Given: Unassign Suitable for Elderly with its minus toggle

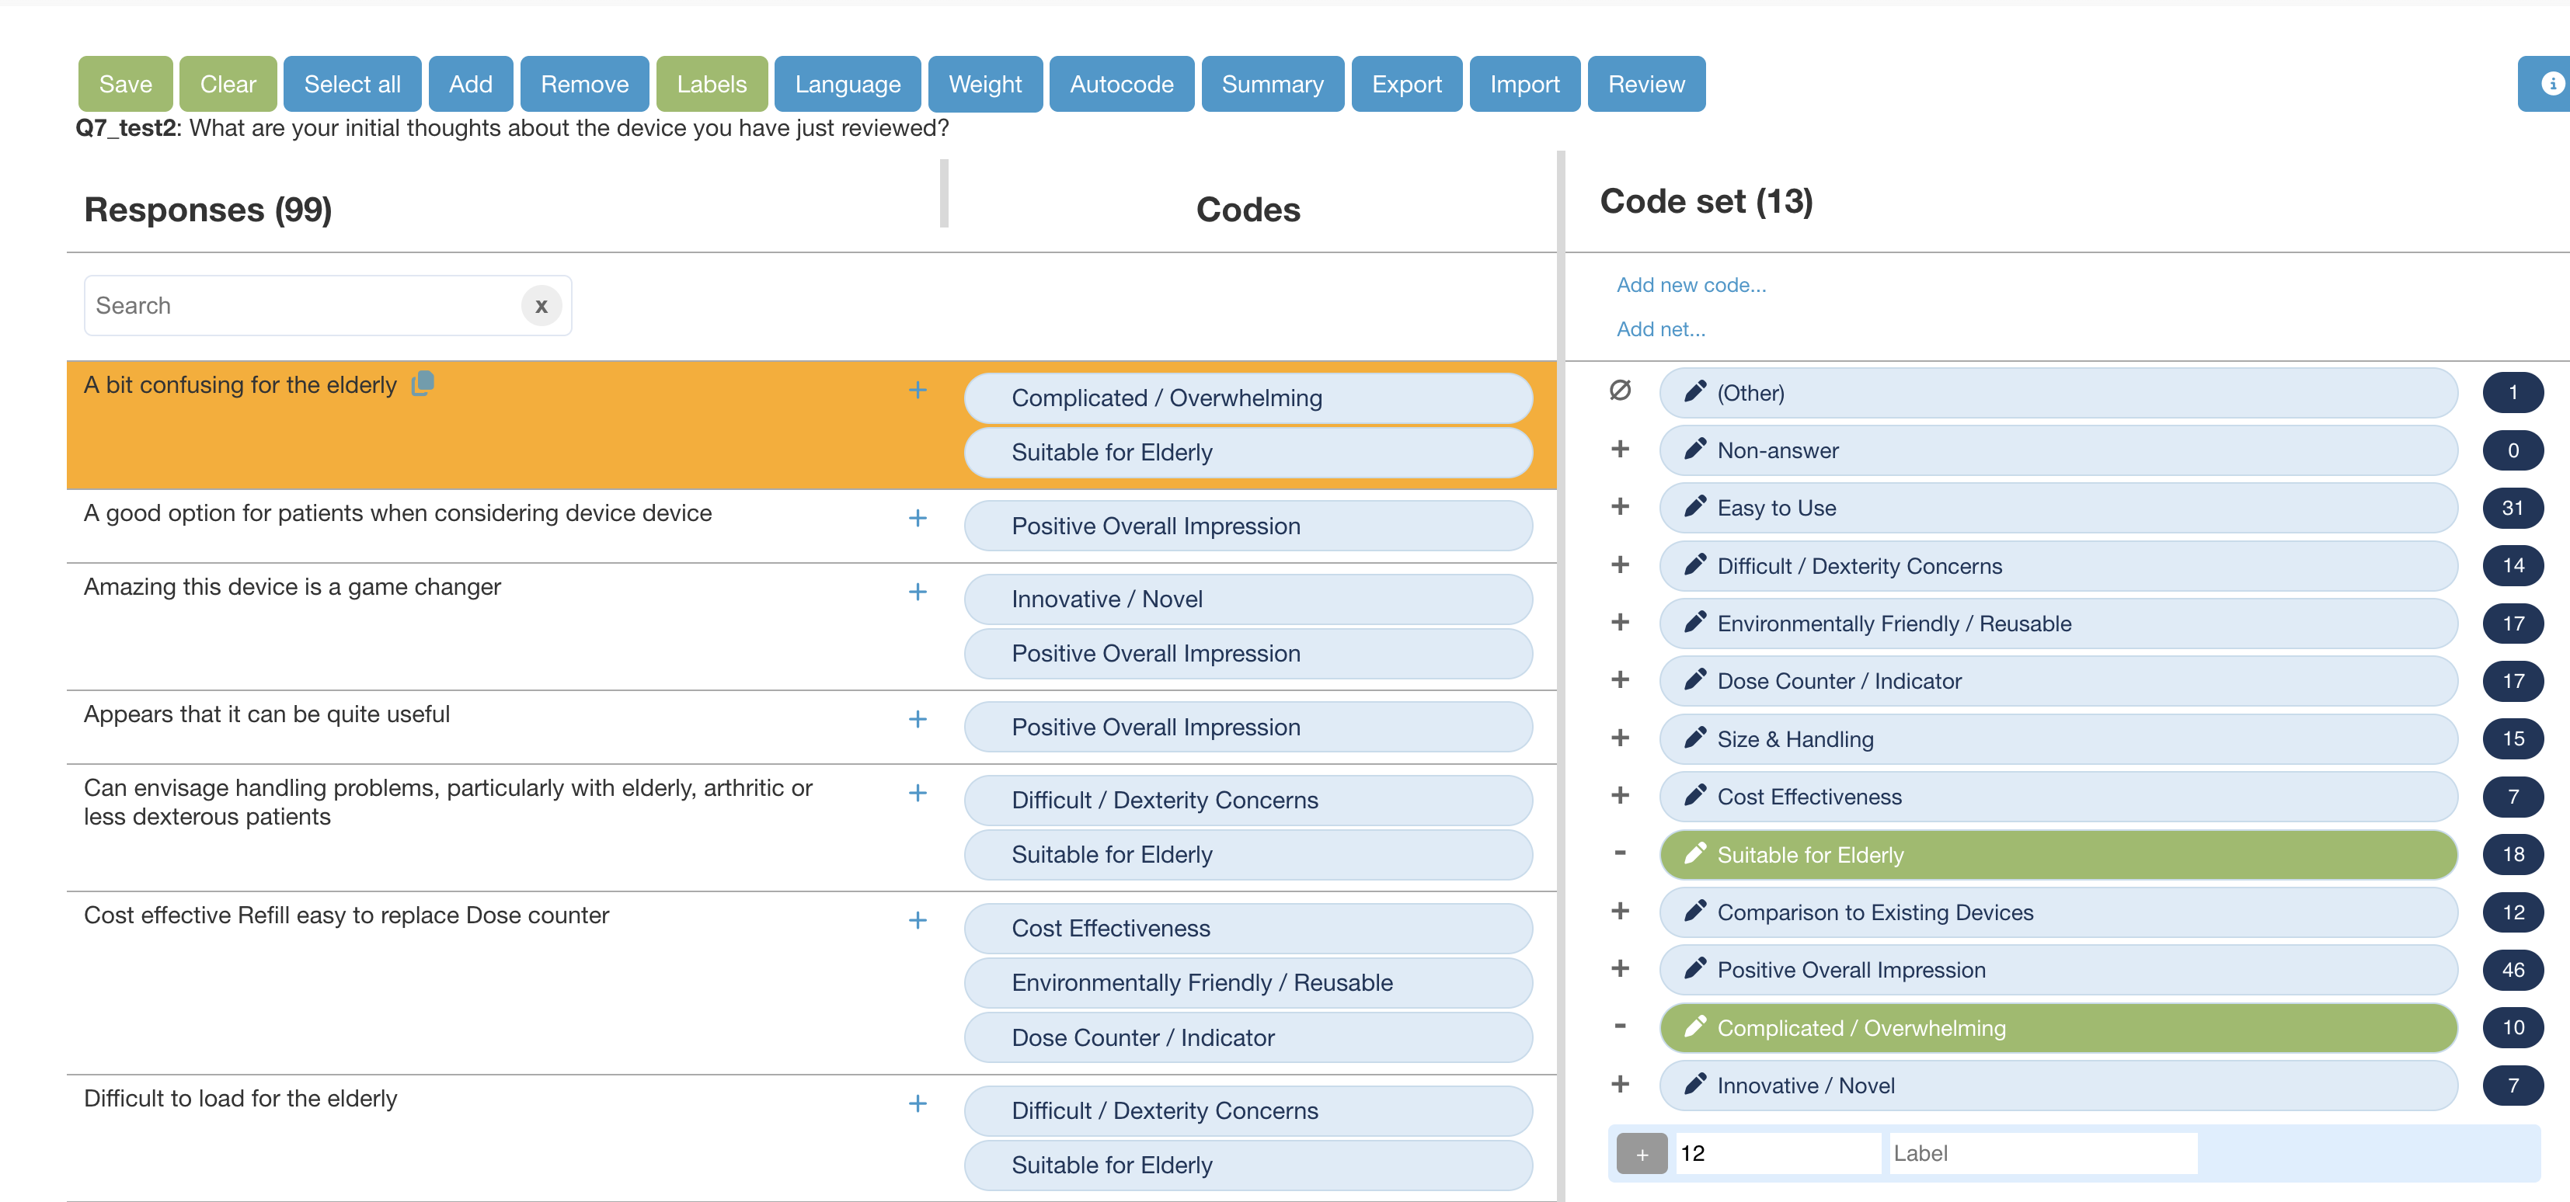Looking at the screenshot, I should [x=1620, y=853].
